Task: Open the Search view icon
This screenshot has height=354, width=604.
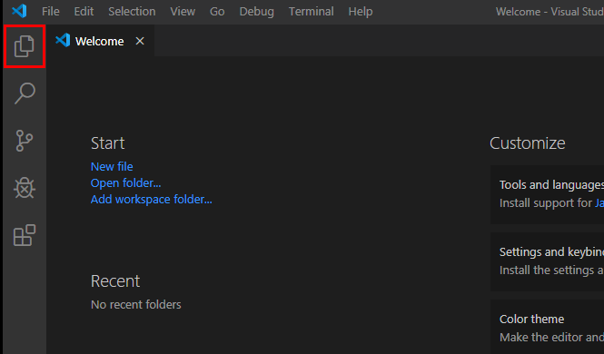Action: [x=25, y=93]
